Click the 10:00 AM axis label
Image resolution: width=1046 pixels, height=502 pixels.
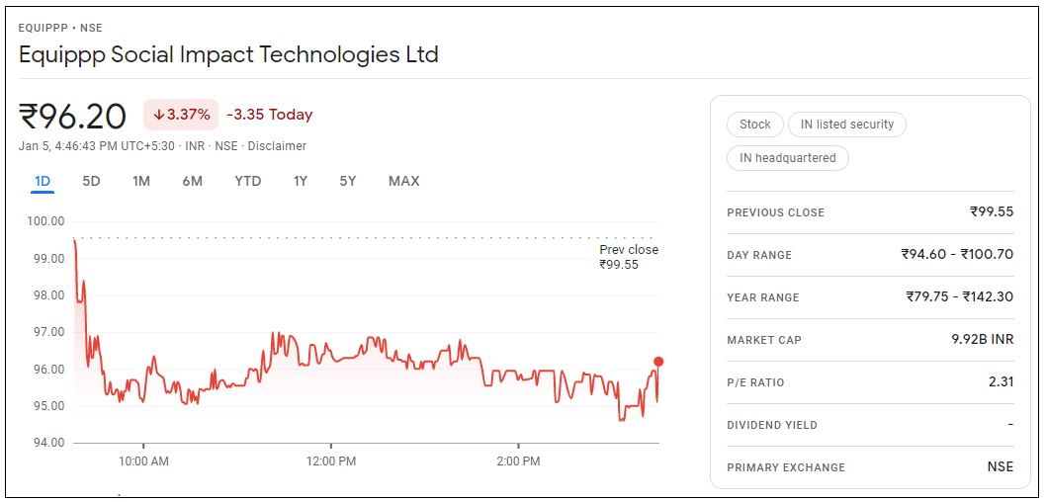point(143,460)
